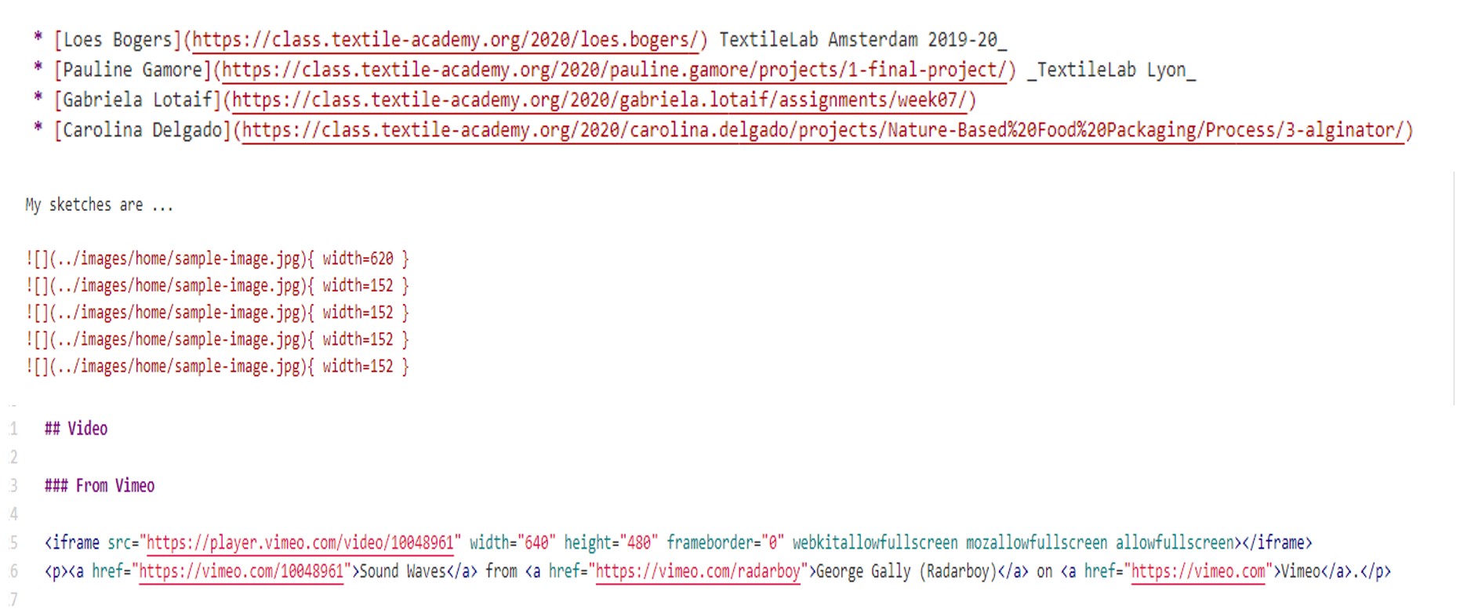This screenshot has height=616, width=1467.
Task: Click the 'TextileLab Amsterdam 2019-20_' text
Action: [x=862, y=40]
